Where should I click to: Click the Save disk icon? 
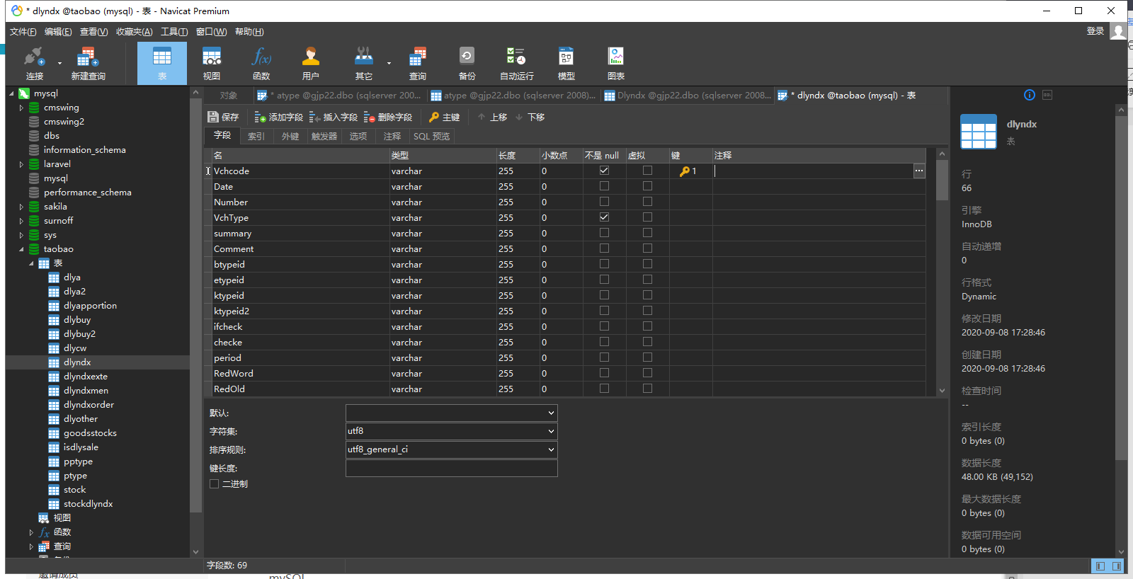tap(213, 117)
